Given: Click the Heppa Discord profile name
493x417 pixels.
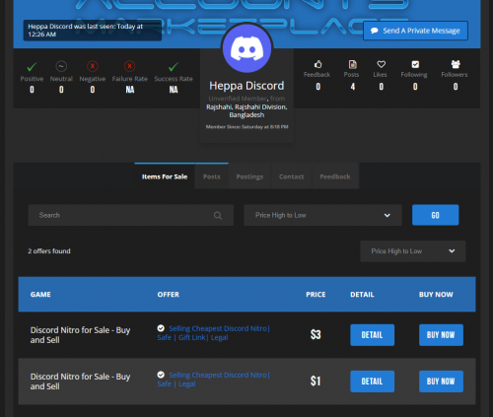Looking at the screenshot, I should (246, 86).
